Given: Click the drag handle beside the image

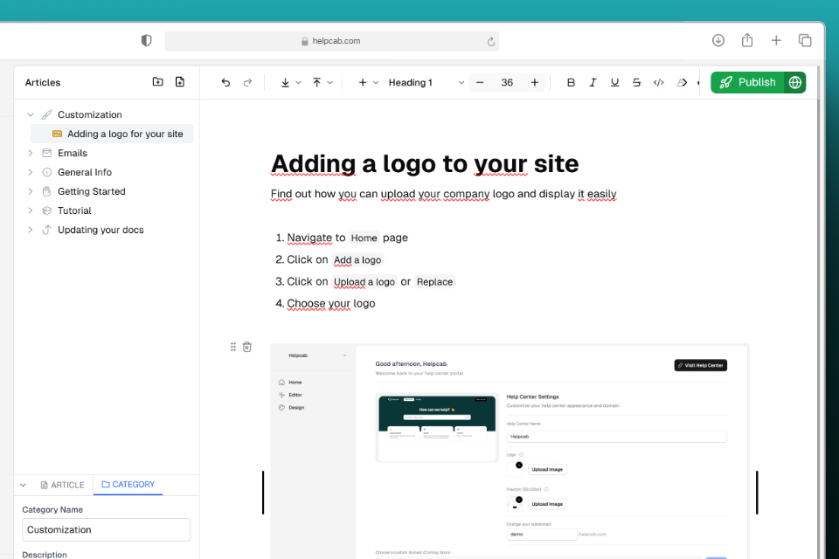Looking at the screenshot, I should [233, 347].
